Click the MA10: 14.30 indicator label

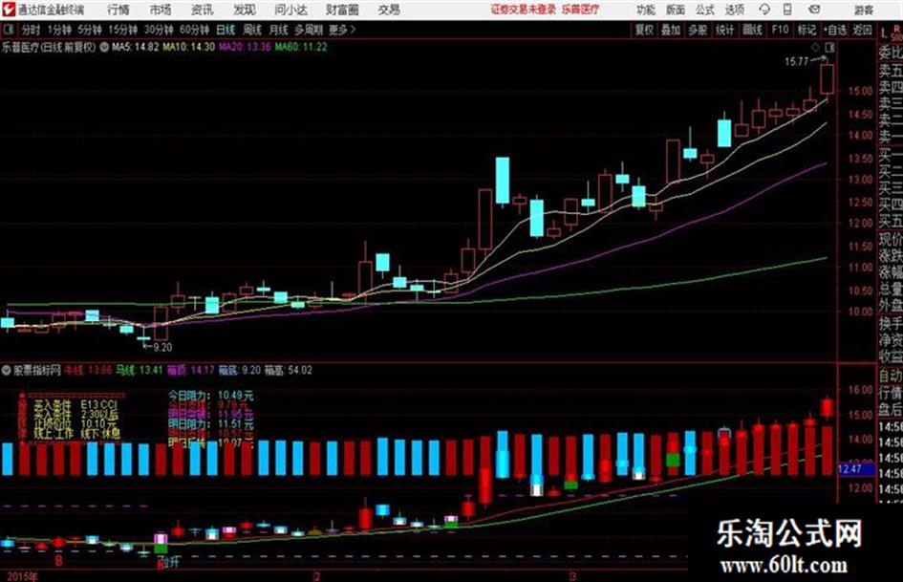pyautogui.click(x=188, y=47)
